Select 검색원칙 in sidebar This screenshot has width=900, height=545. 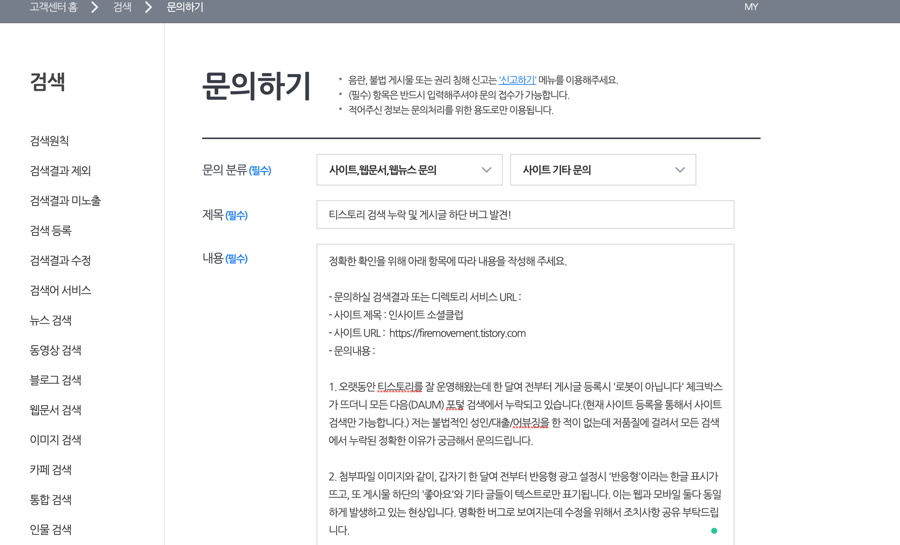[49, 141]
